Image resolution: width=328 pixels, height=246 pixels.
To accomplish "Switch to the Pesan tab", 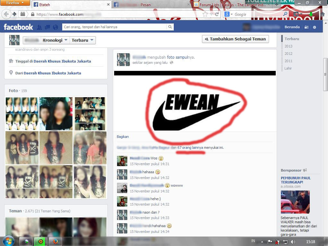I will [x=151, y=4].
